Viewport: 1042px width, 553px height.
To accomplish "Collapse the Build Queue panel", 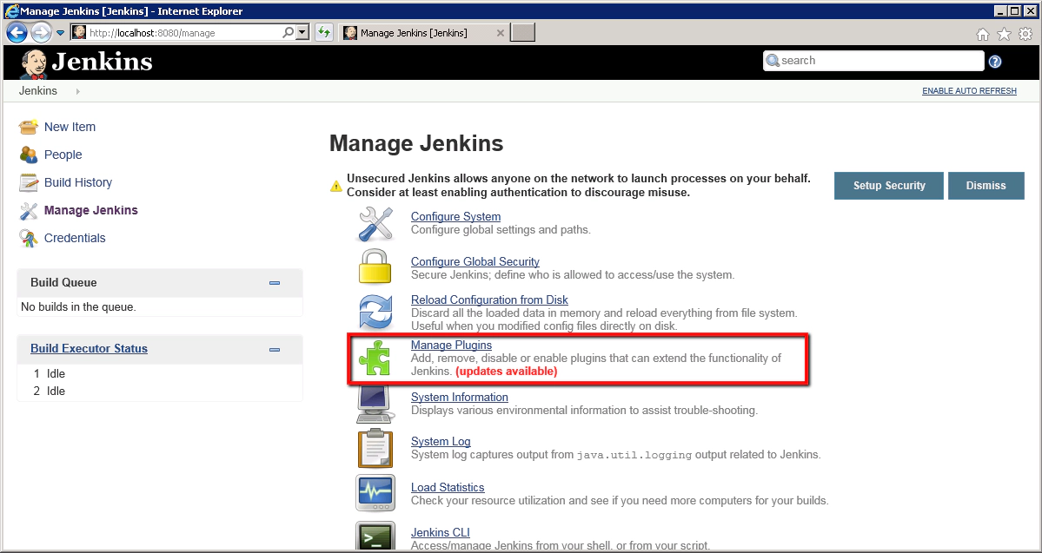I will point(274,282).
